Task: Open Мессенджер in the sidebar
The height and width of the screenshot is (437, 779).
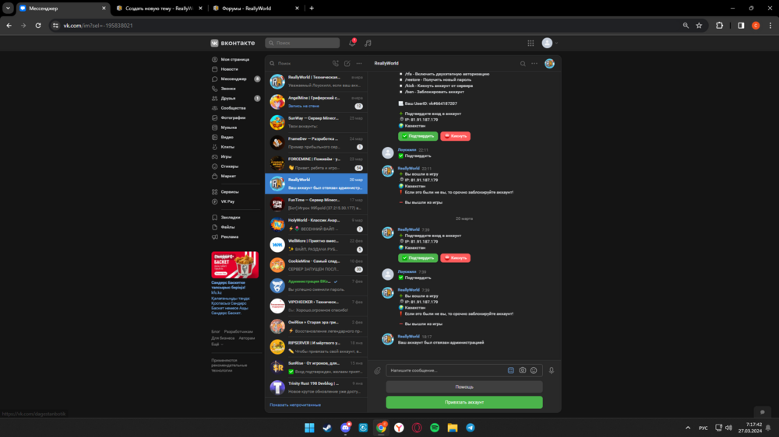Action: coord(234,79)
